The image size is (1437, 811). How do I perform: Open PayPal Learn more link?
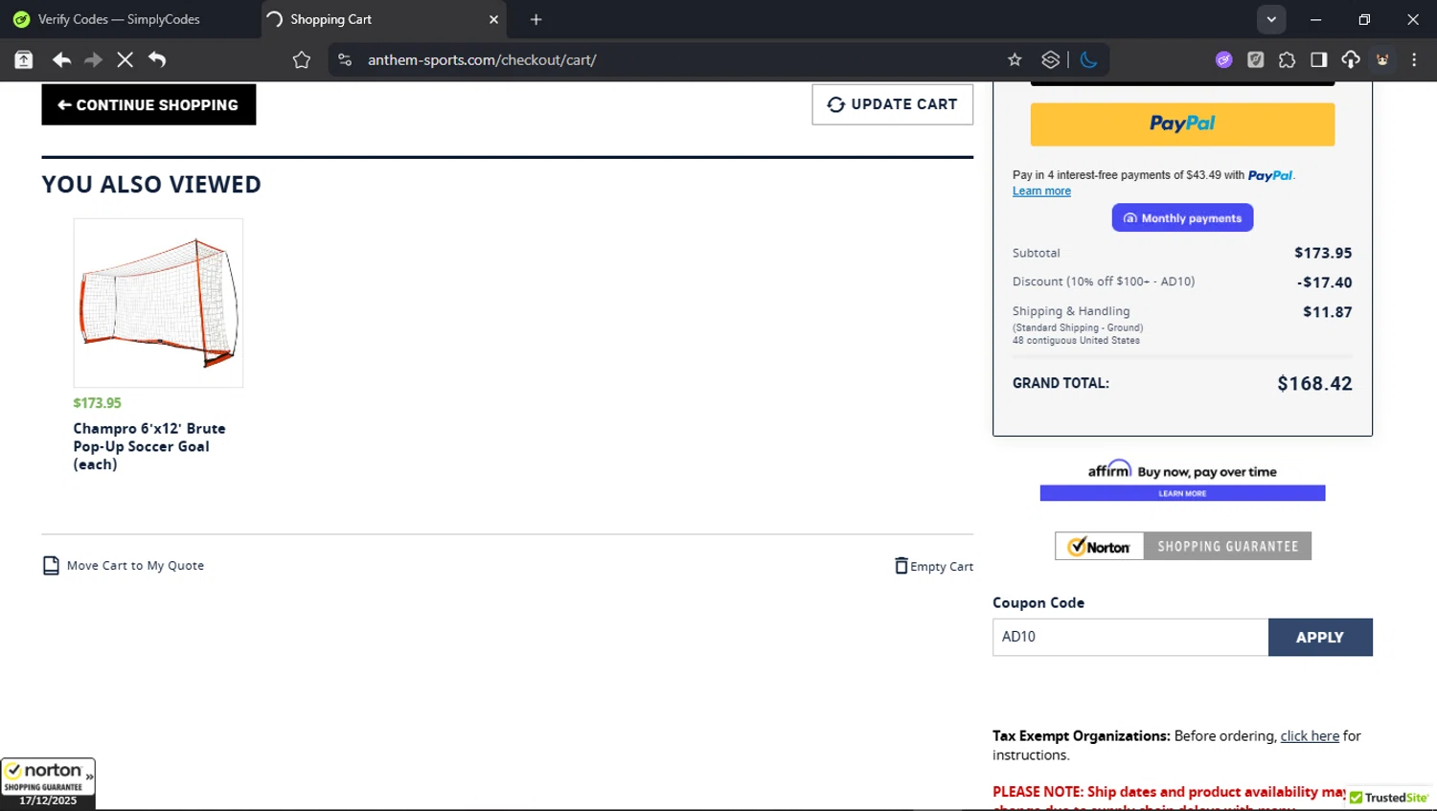tap(1041, 191)
